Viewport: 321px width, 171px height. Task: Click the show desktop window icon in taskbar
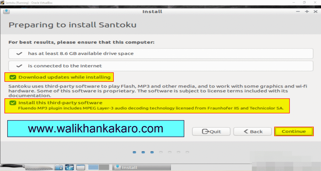pos(81,167)
